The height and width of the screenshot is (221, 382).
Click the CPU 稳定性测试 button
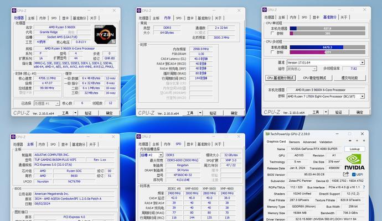tap(314, 78)
